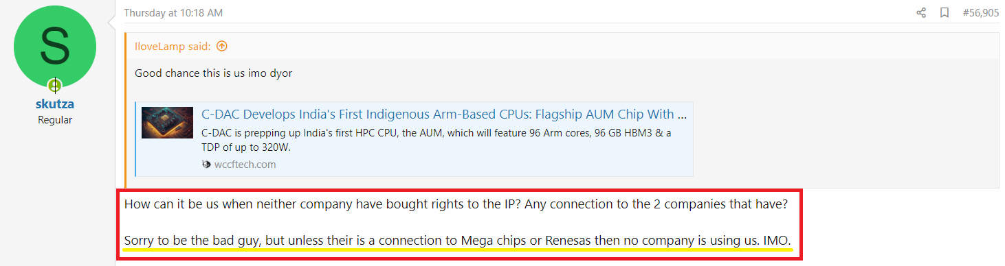Open the C-DAC article thumbnail image
The width and height of the screenshot is (1005, 266).
pyautogui.click(x=167, y=123)
